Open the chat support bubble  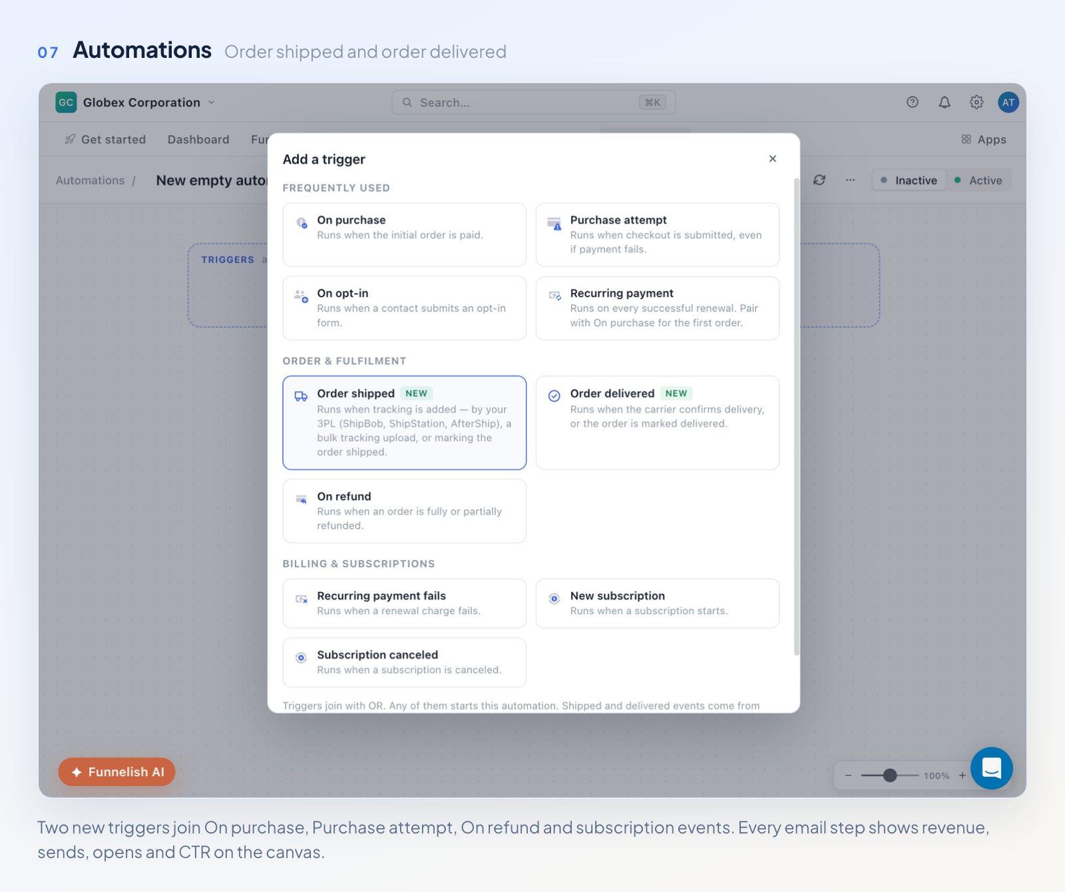coord(992,768)
